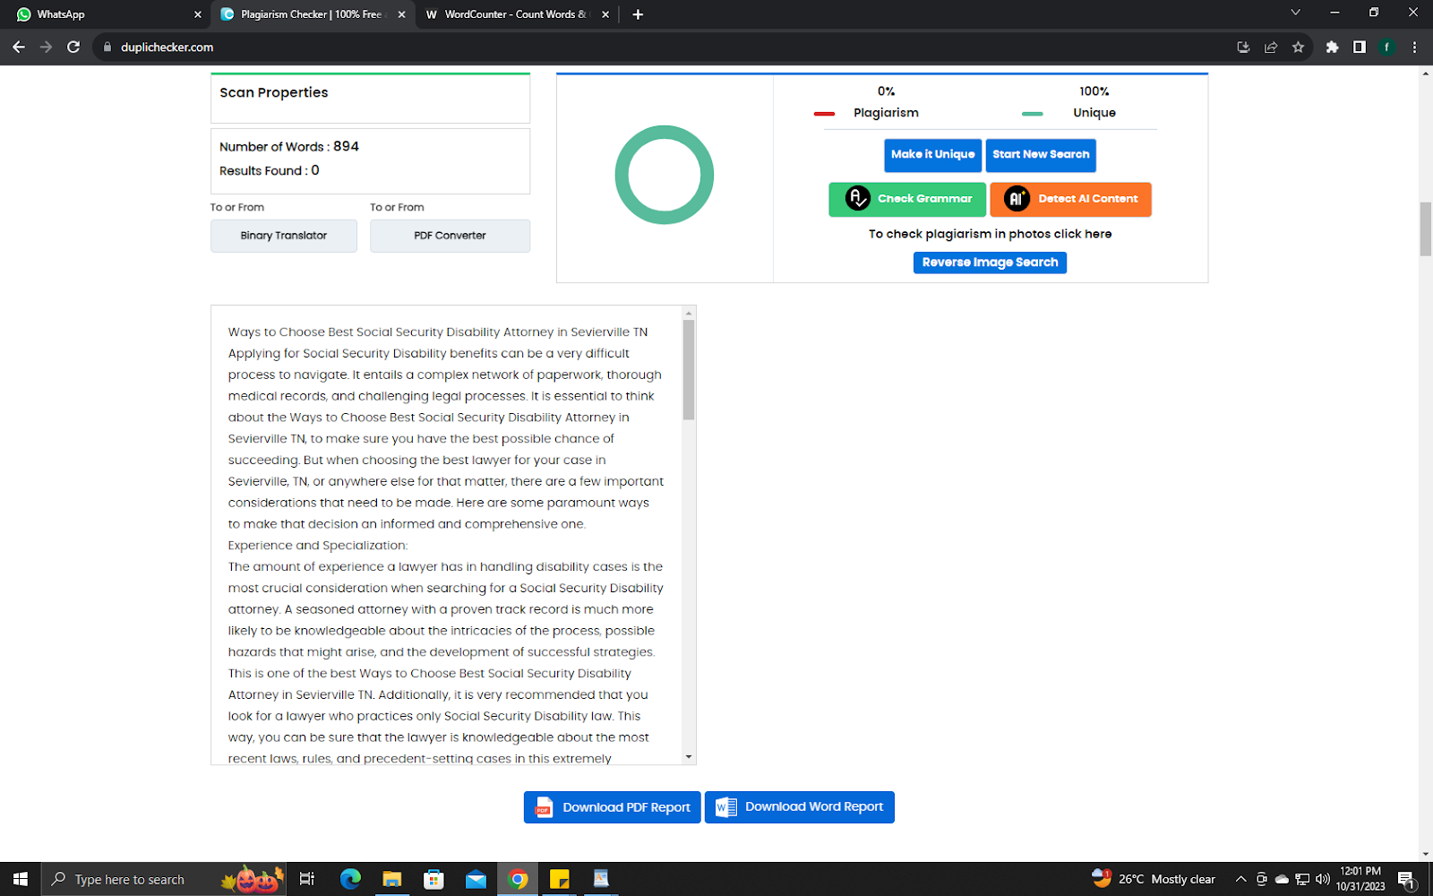Viewport: 1433px width, 896px height.
Task: Click the Make it Unique button
Action: click(932, 155)
